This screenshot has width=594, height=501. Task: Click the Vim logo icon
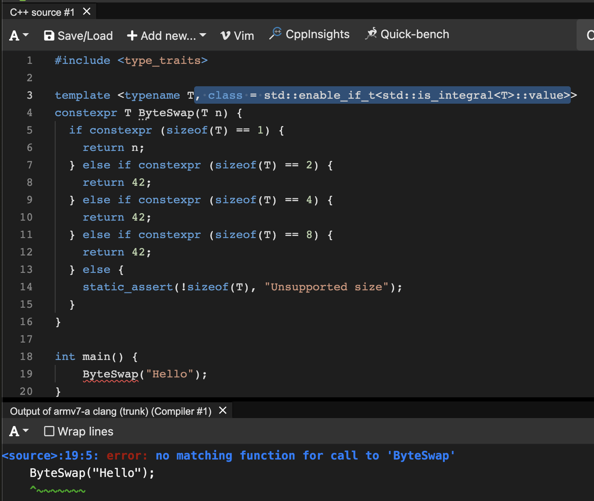(225, 36)
